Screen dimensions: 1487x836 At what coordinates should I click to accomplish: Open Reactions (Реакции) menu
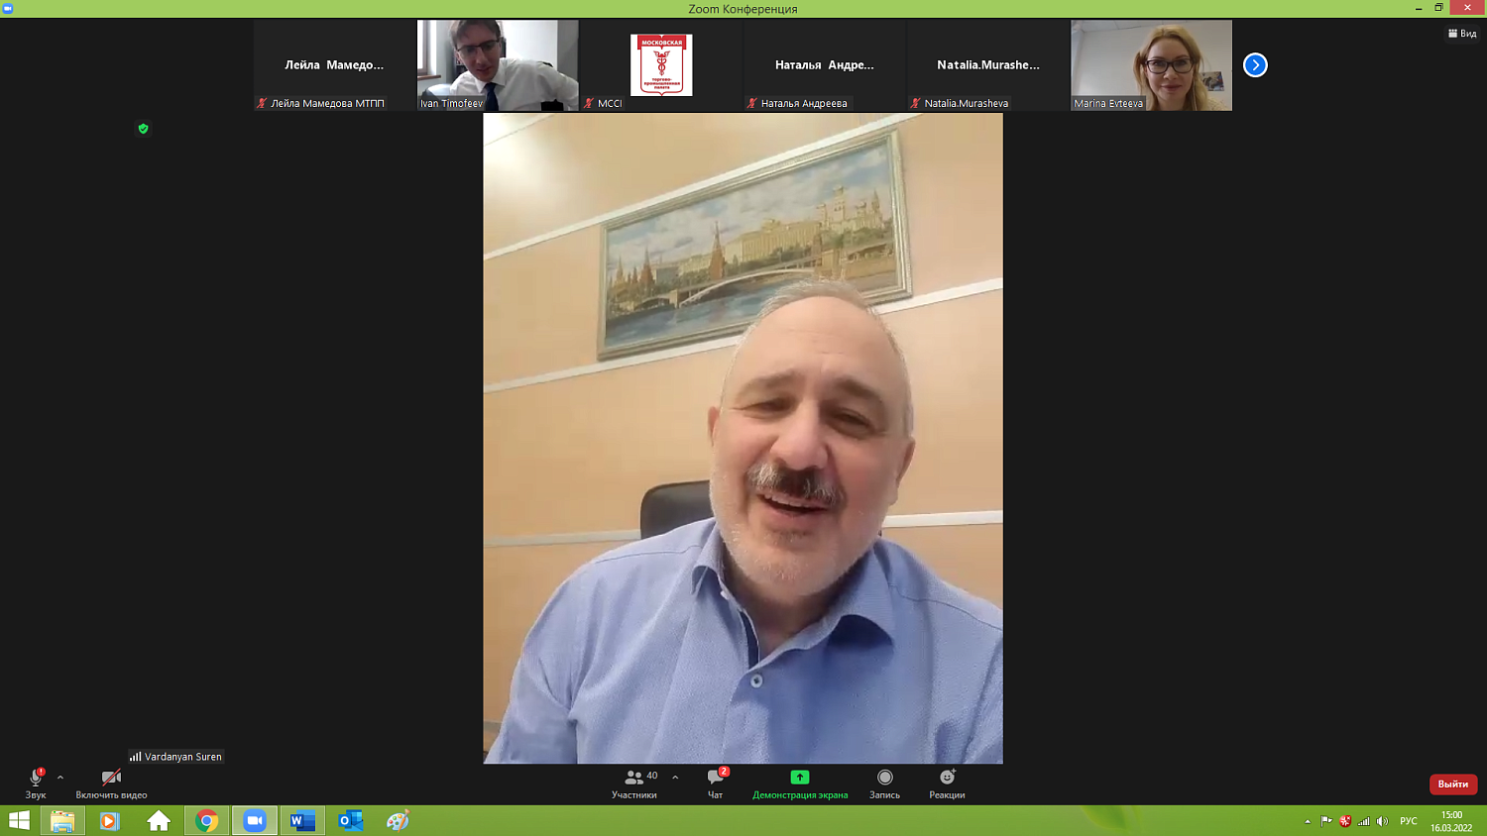coord(947,783)
